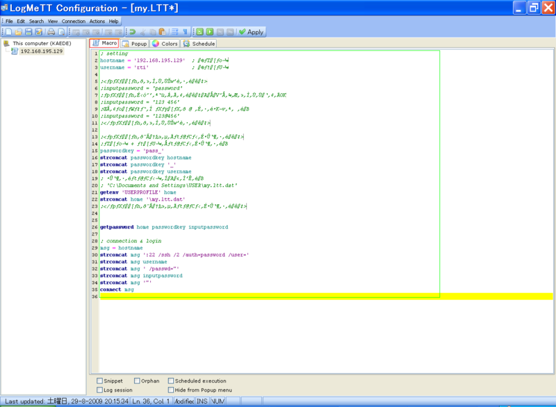Click the undo green arrow icon
Image resolution: width=556 pixels, height=407 pixels.
click(x=134, y=31)
